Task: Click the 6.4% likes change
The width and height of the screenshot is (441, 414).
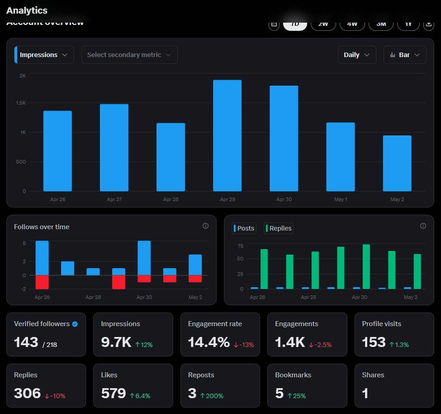Action: [140, 396]
